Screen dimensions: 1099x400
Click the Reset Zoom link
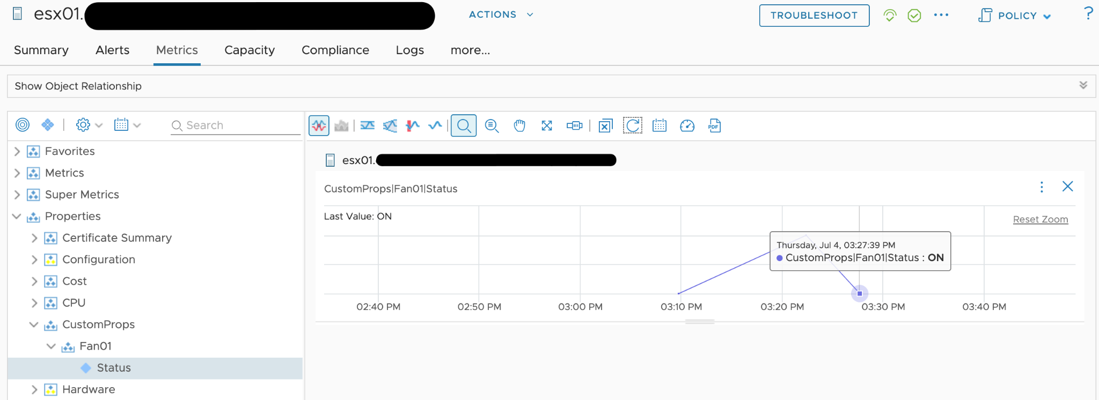coord(1040,219)
